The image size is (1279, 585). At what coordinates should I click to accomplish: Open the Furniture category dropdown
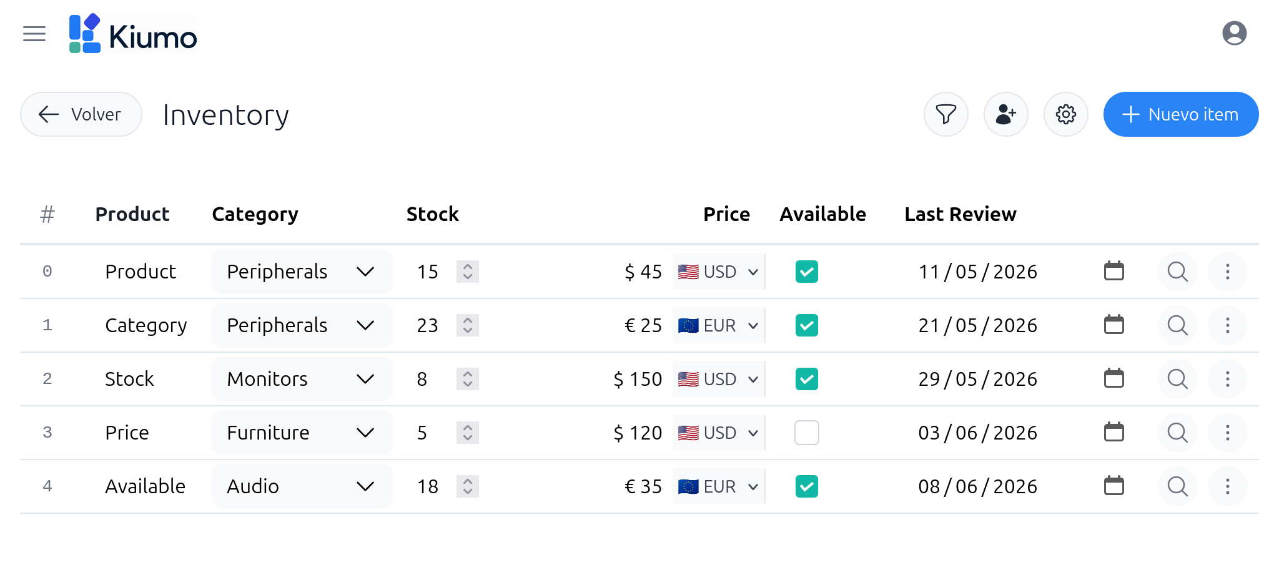point(302,433)
